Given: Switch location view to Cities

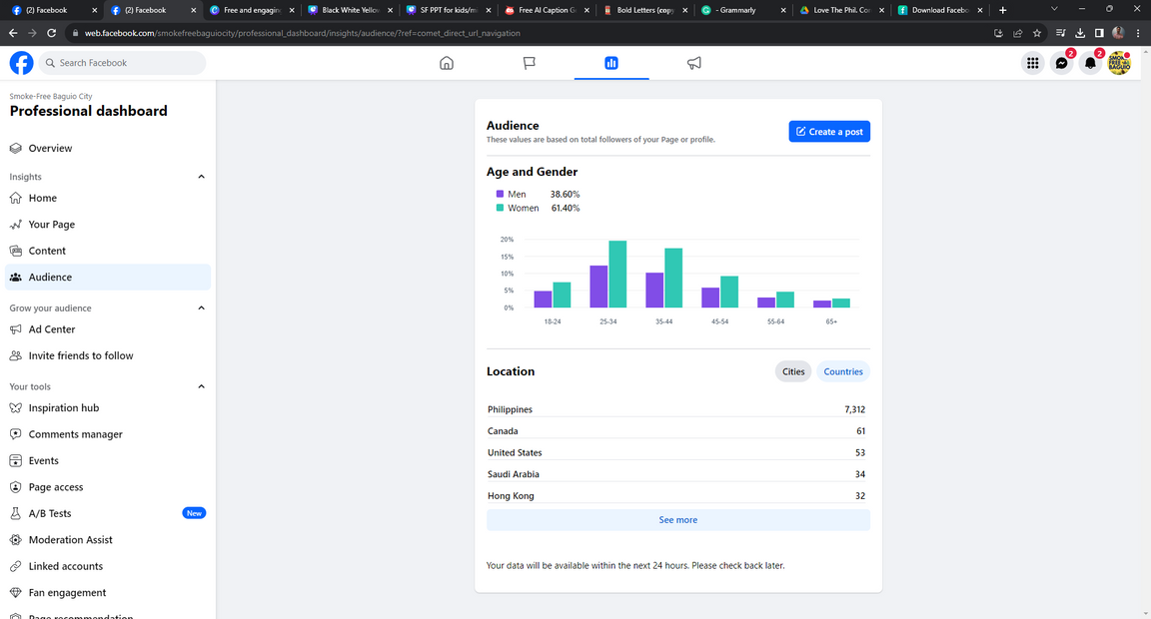Looking at the screenshot, I should tap(793, 371).
